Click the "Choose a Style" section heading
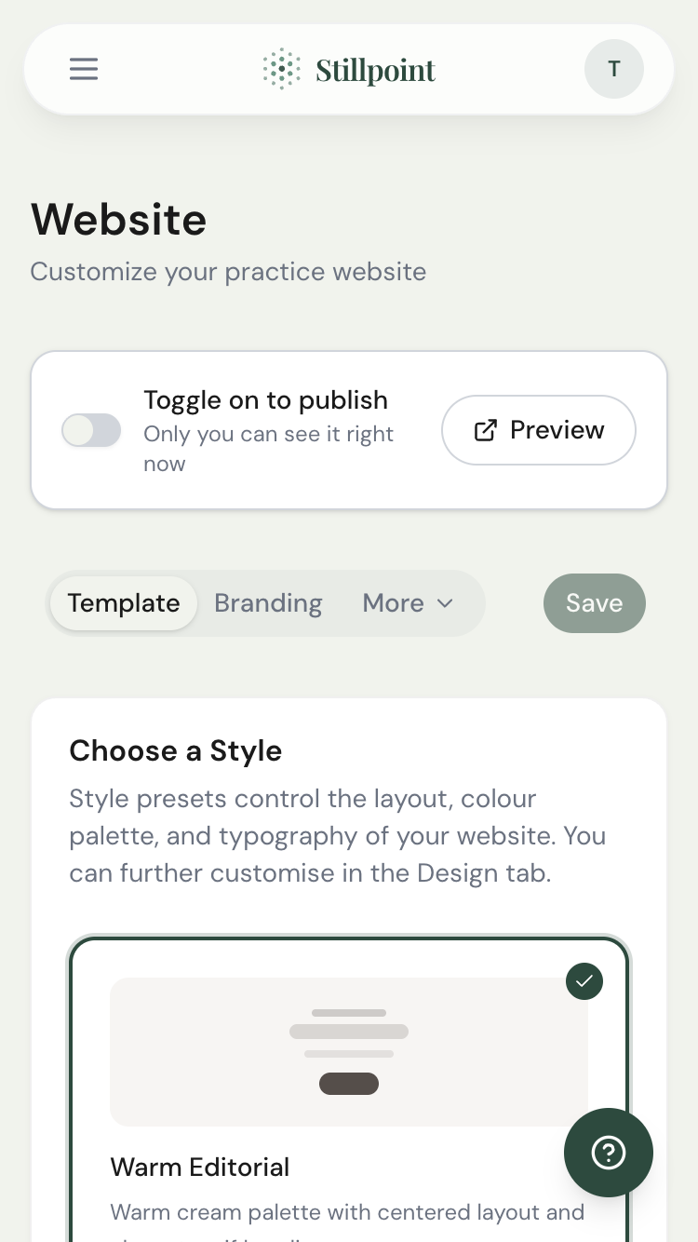 [x=175, y=750]
